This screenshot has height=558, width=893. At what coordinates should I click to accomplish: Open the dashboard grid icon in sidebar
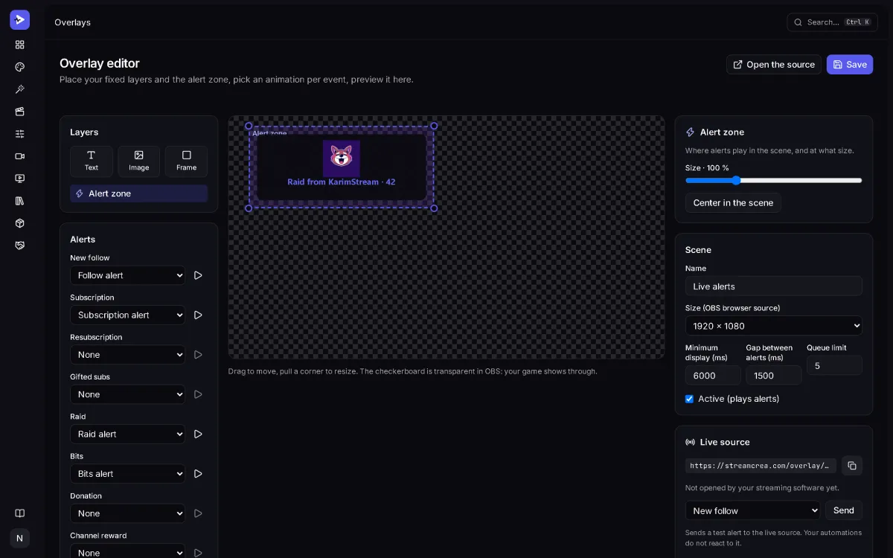20,45
